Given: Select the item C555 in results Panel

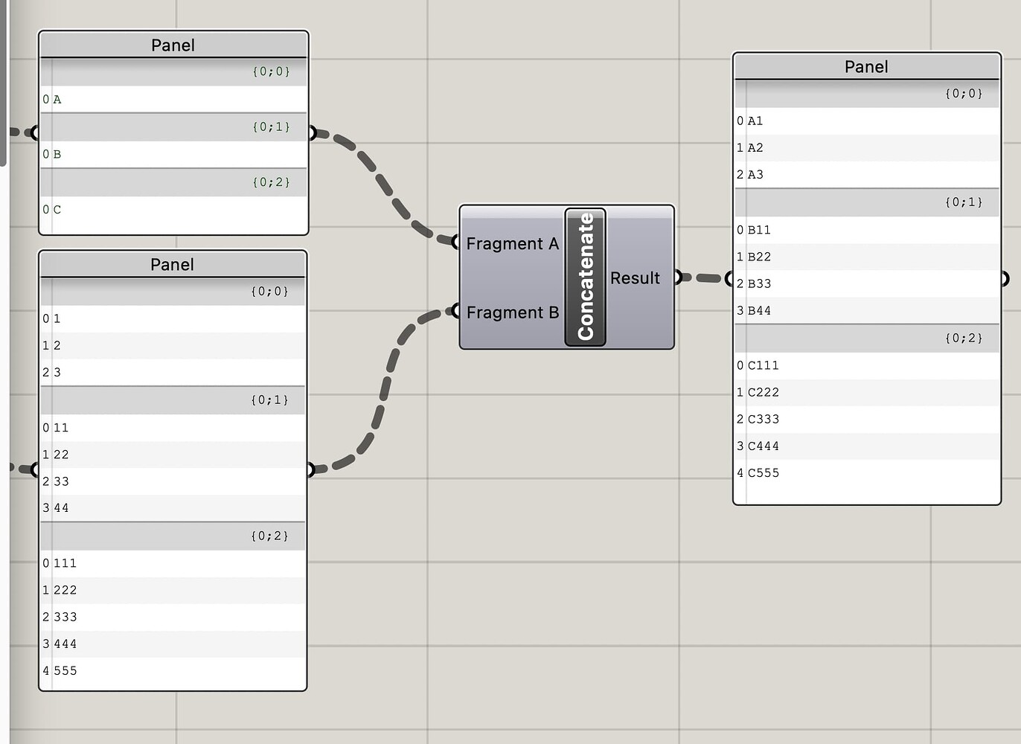Looking at the screenshot, I should click(763, 472).
